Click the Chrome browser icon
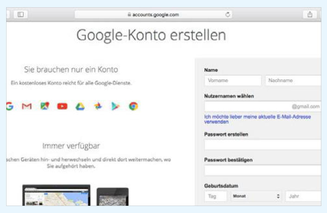Screen dimensions: 327x213 pyautogui.click(x=133, y=106)
